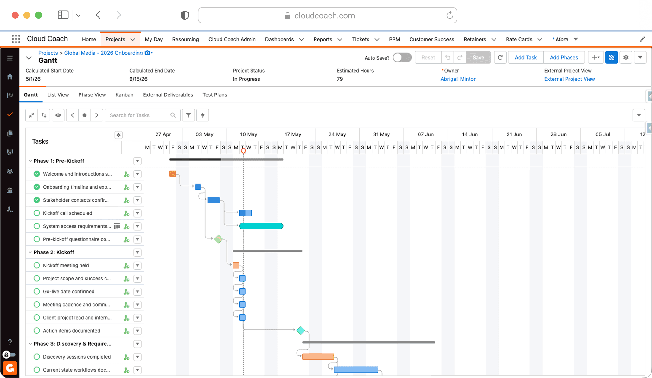Open dropdown for Stakeholder contacts task

click(137, 200)
